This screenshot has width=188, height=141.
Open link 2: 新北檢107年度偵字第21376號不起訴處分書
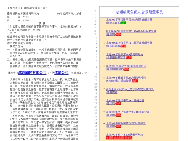tap(131, 31)
